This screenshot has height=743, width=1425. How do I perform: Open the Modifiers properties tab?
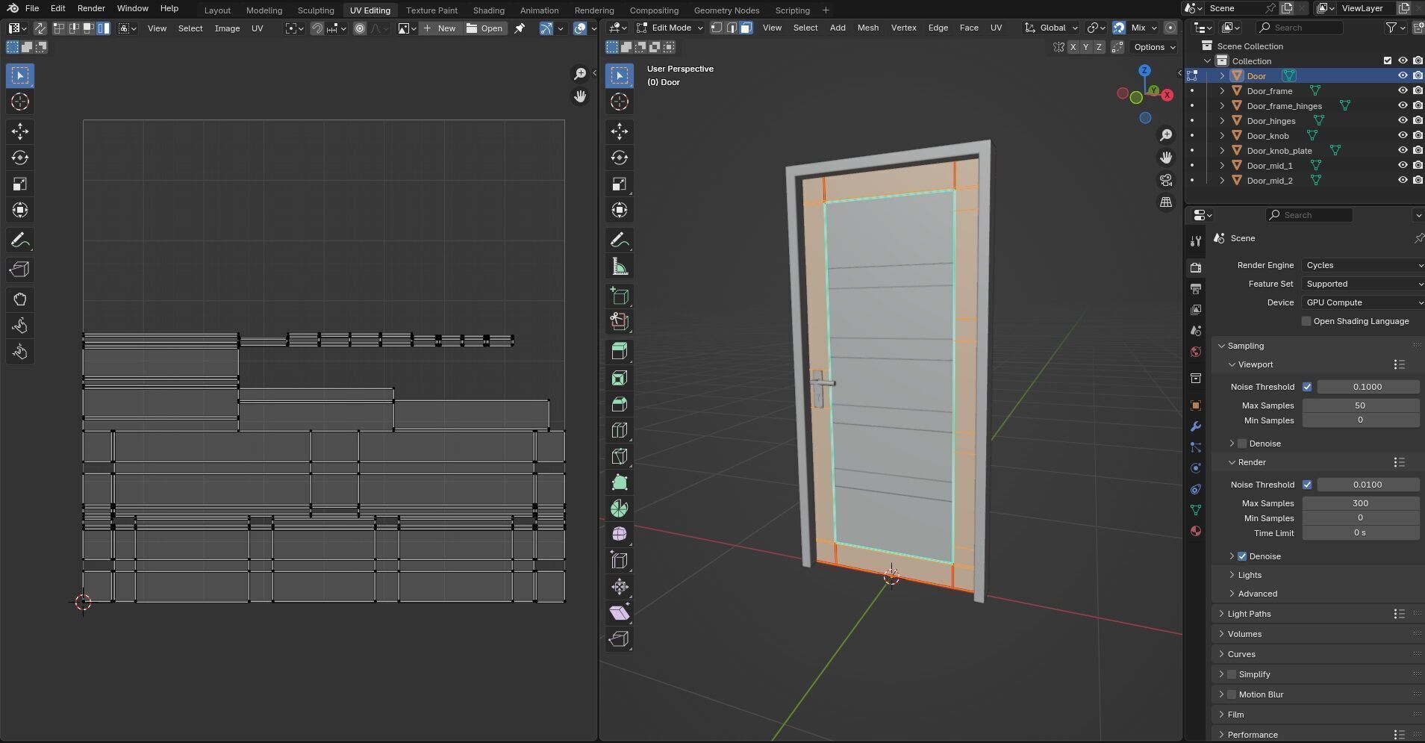(1196, 426)
